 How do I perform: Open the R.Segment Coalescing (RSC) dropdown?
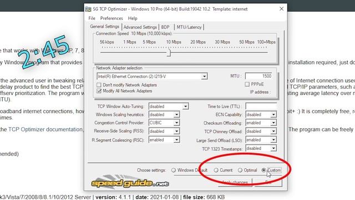coord(176,140)
